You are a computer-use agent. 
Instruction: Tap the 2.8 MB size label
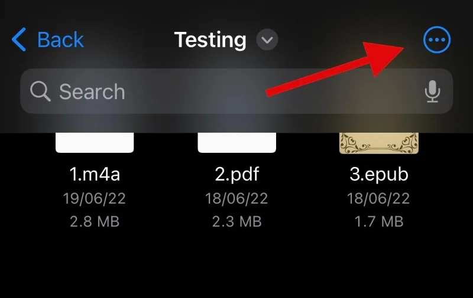point(95,221)
